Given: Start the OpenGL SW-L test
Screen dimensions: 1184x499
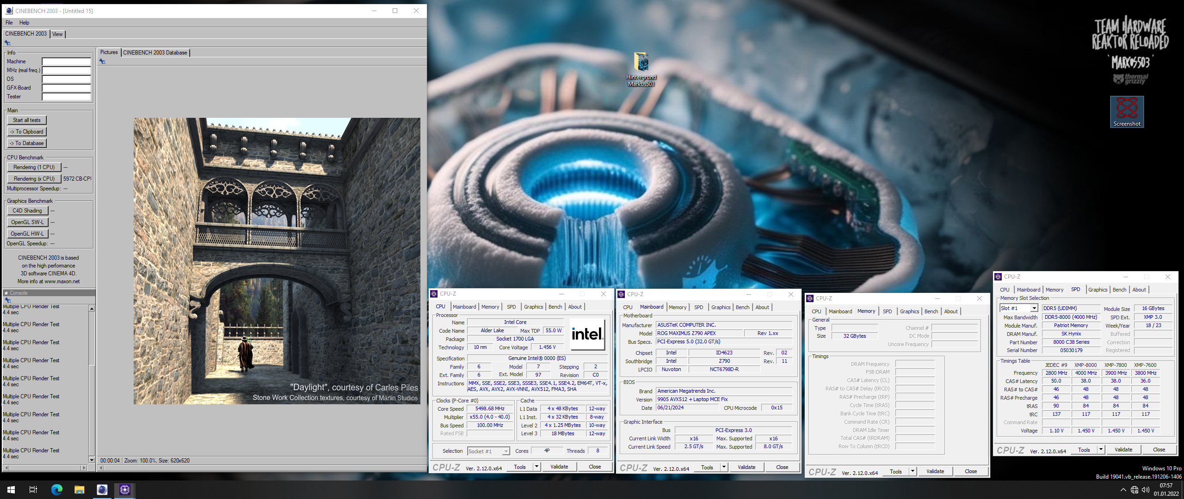Looking at the screenshot, I should pos(27,222).
